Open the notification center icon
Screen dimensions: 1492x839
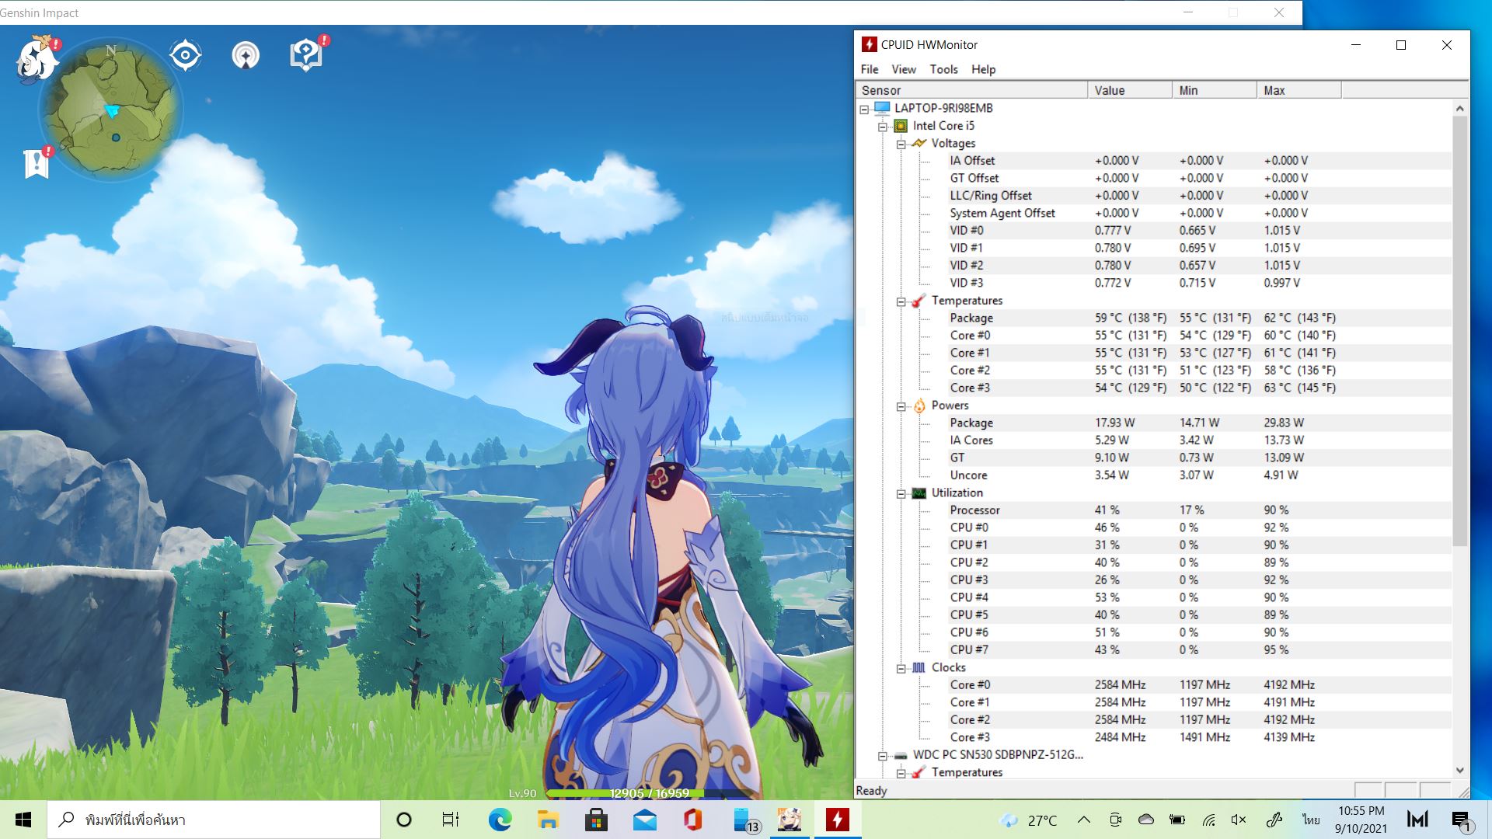click(1460, 820)
